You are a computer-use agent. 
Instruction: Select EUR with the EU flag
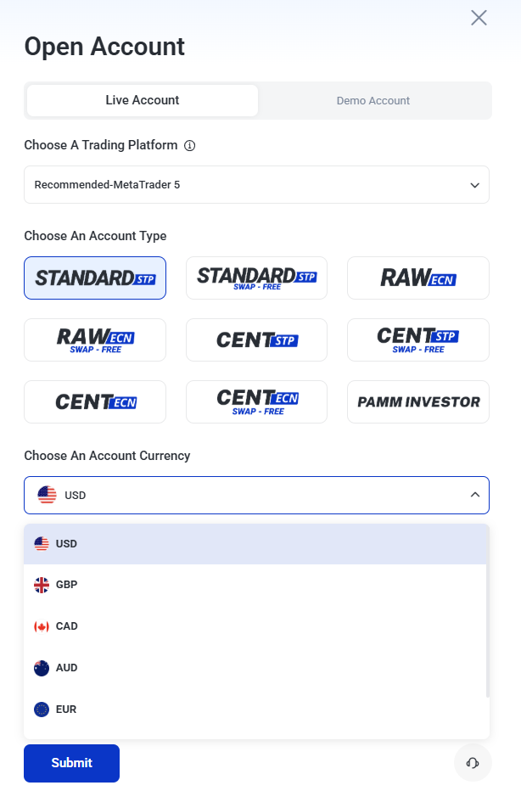click(x=255, y=710)
